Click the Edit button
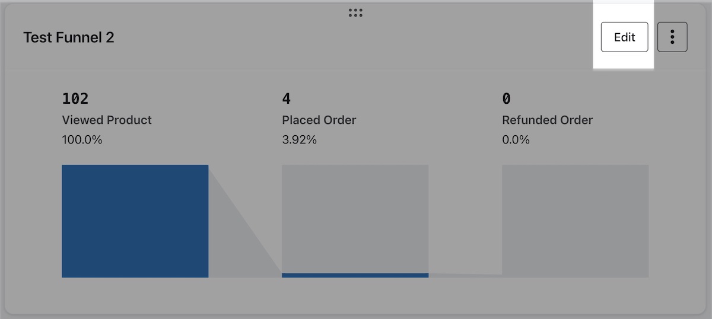 [x=624, y=37]
